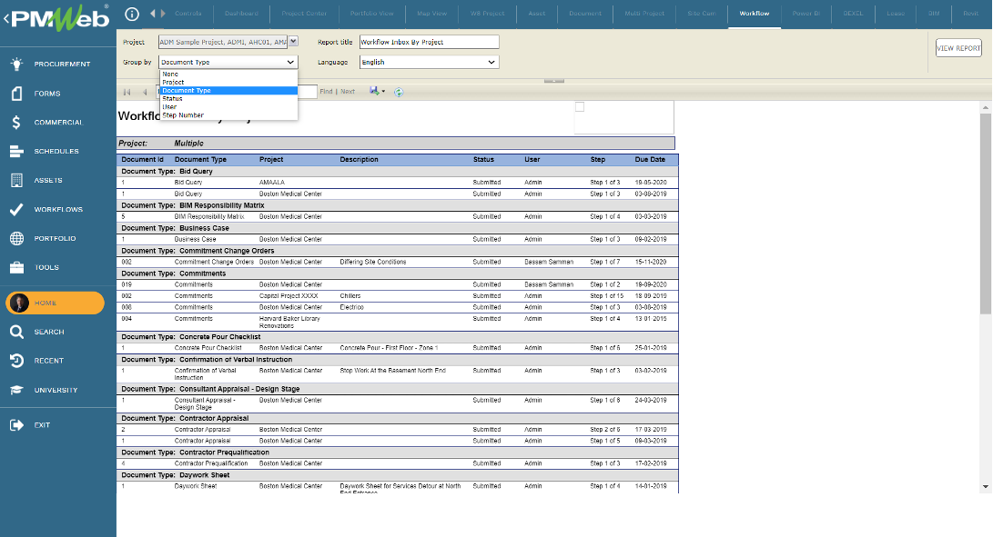Go to previous report page
This screenshot has height=537, width=993.
[145, 92]
